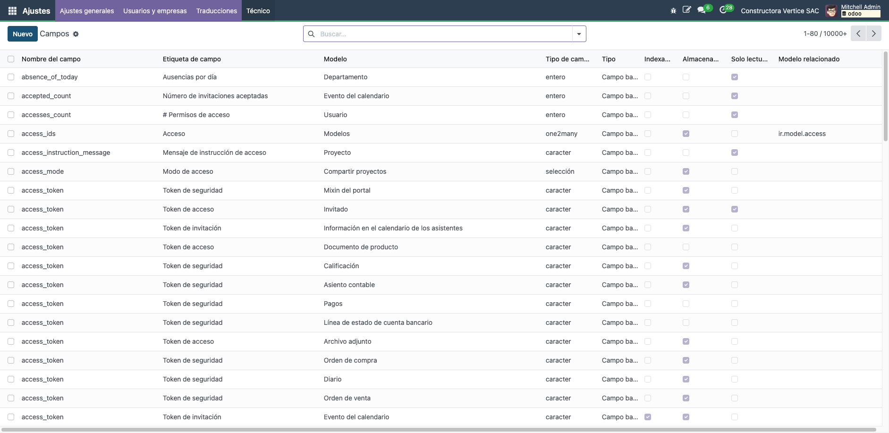Click the Ajustes app title
The width and height of the screenshot is (889, 433).
[36, 10]
